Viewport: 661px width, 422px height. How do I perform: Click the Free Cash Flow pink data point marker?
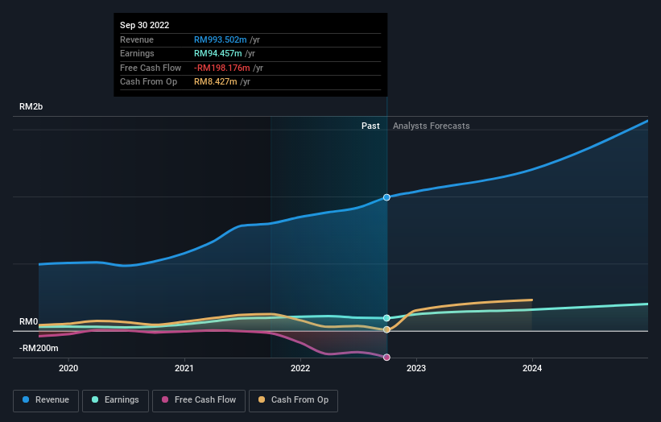386,357
